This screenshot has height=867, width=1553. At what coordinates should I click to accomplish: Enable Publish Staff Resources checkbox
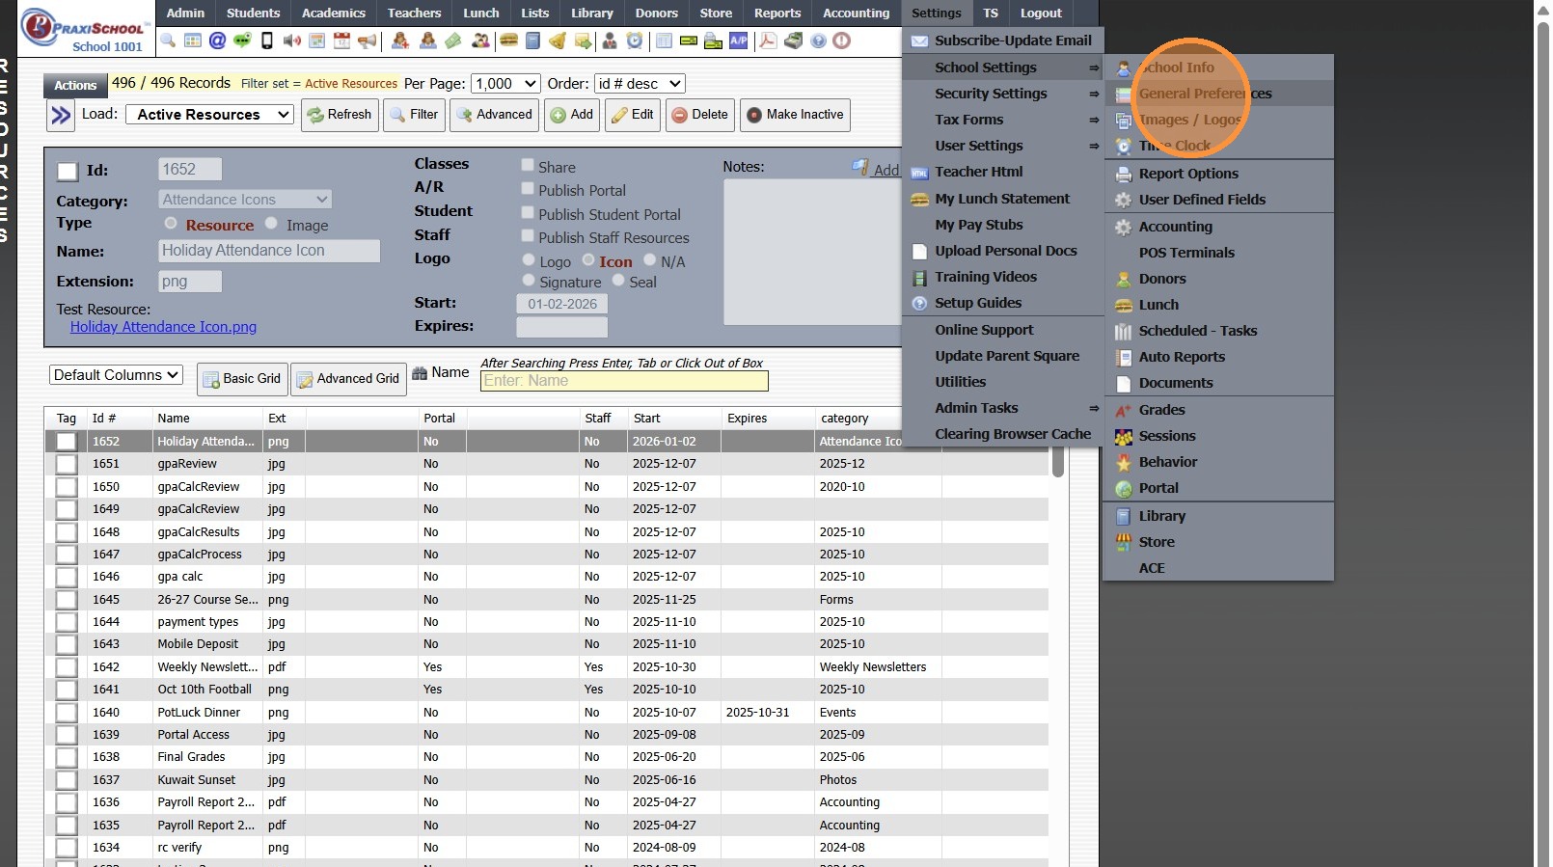pos(528,235)
